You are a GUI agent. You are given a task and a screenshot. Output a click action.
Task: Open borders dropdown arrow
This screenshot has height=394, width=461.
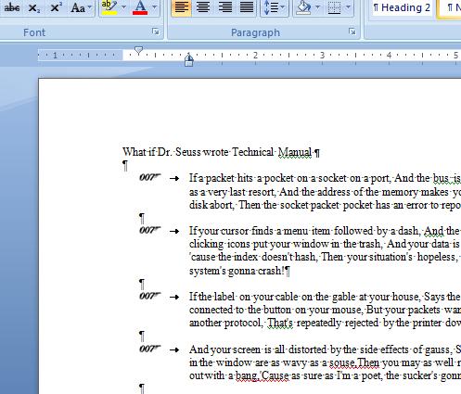click(348, 7)
